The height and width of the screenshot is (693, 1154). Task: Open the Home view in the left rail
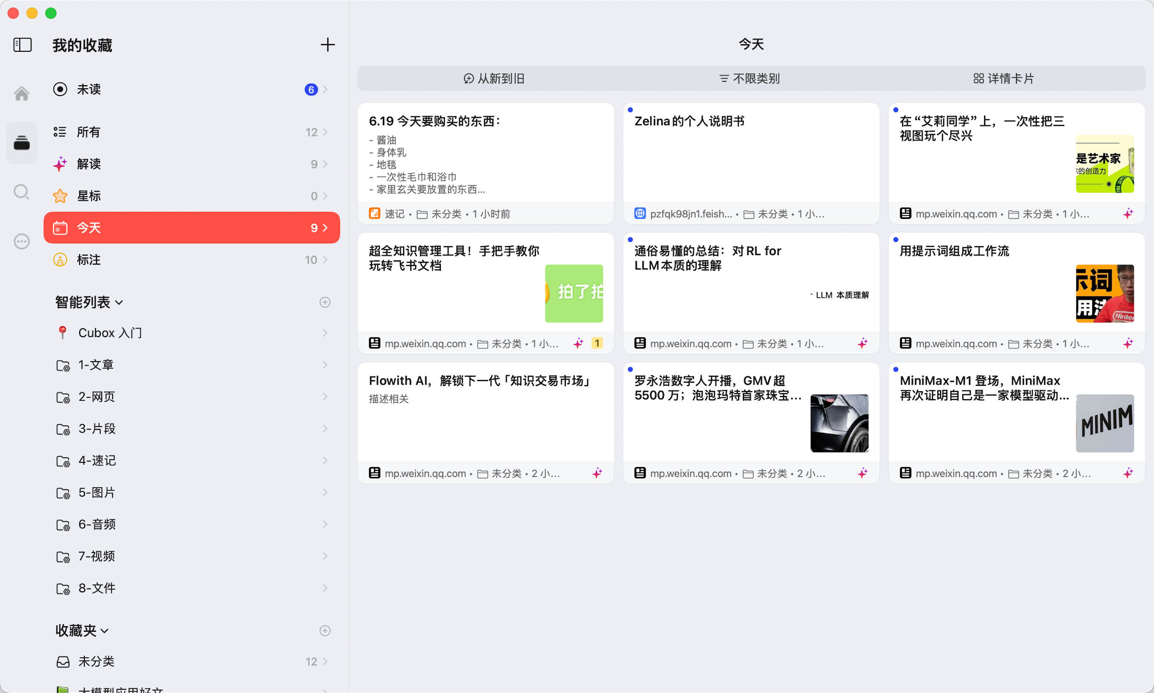21,93
